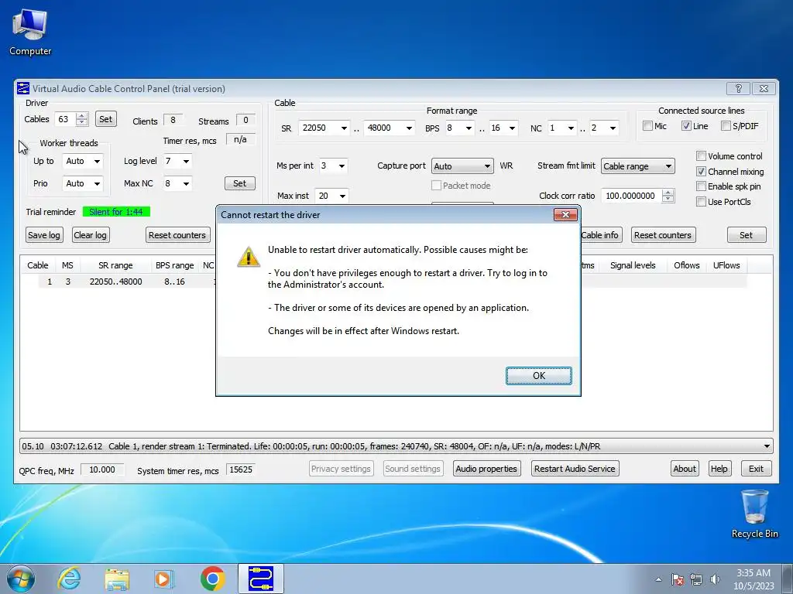Uncheck the Line source line checkbox
The image size is (793, 594).
tap(686, 126)
